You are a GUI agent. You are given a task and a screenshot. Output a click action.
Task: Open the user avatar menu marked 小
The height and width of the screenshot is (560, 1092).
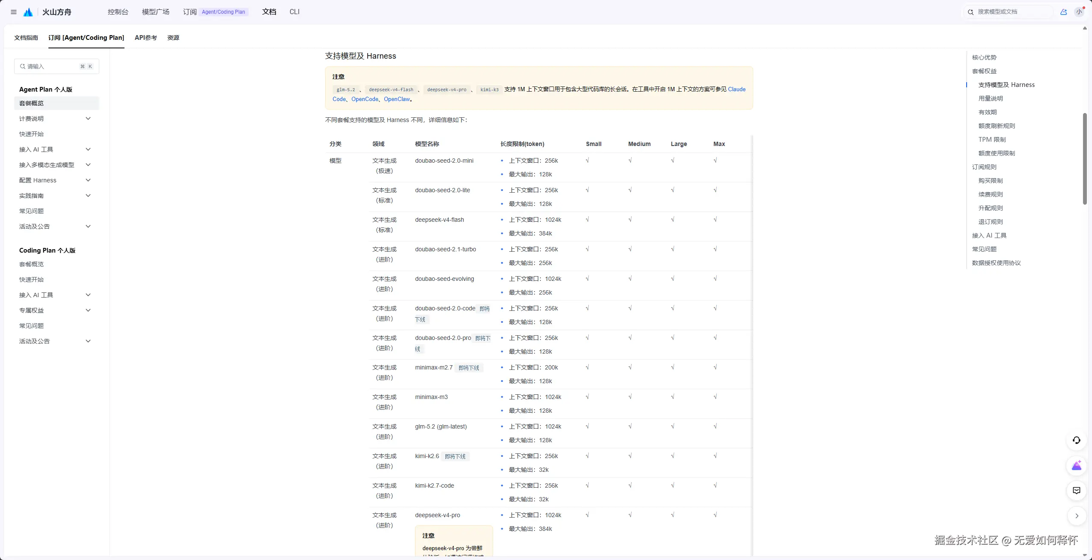tap(1079, 12)
